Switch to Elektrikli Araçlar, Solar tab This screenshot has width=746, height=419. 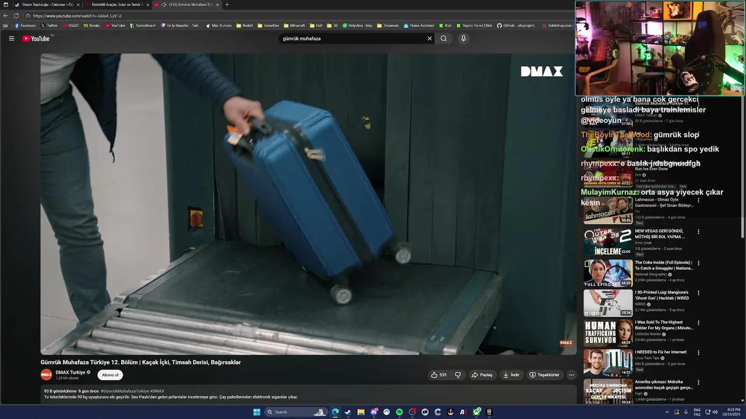(117, 5)
